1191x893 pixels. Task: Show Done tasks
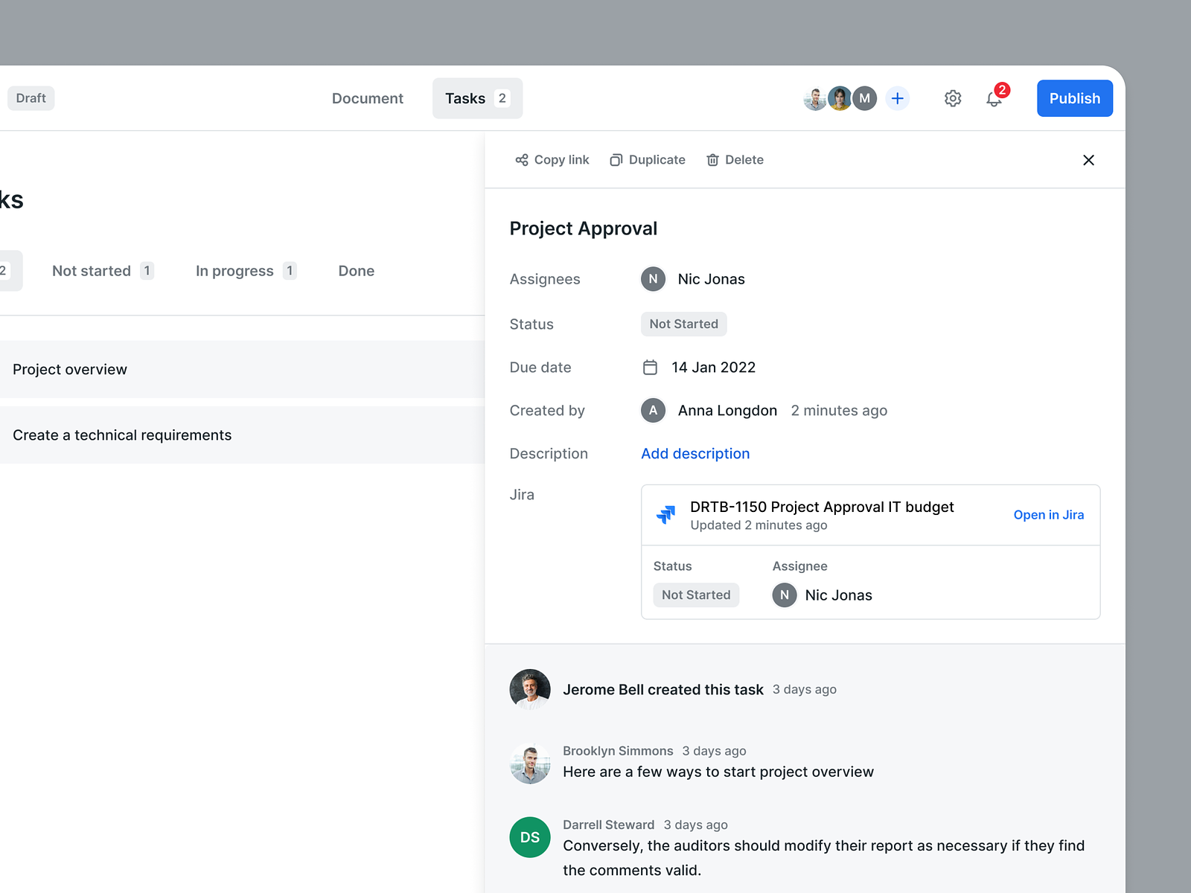point(356,271)
